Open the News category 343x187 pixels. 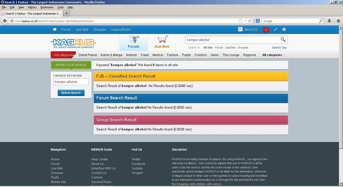point(215,55)
